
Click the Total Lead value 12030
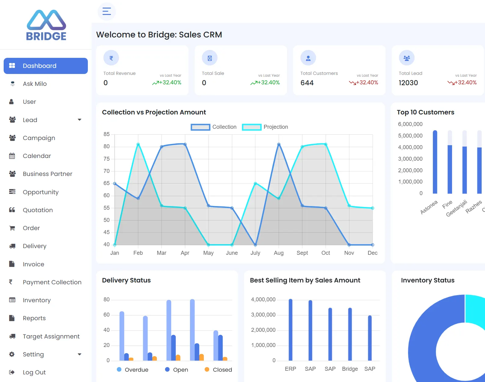point(408,83)
